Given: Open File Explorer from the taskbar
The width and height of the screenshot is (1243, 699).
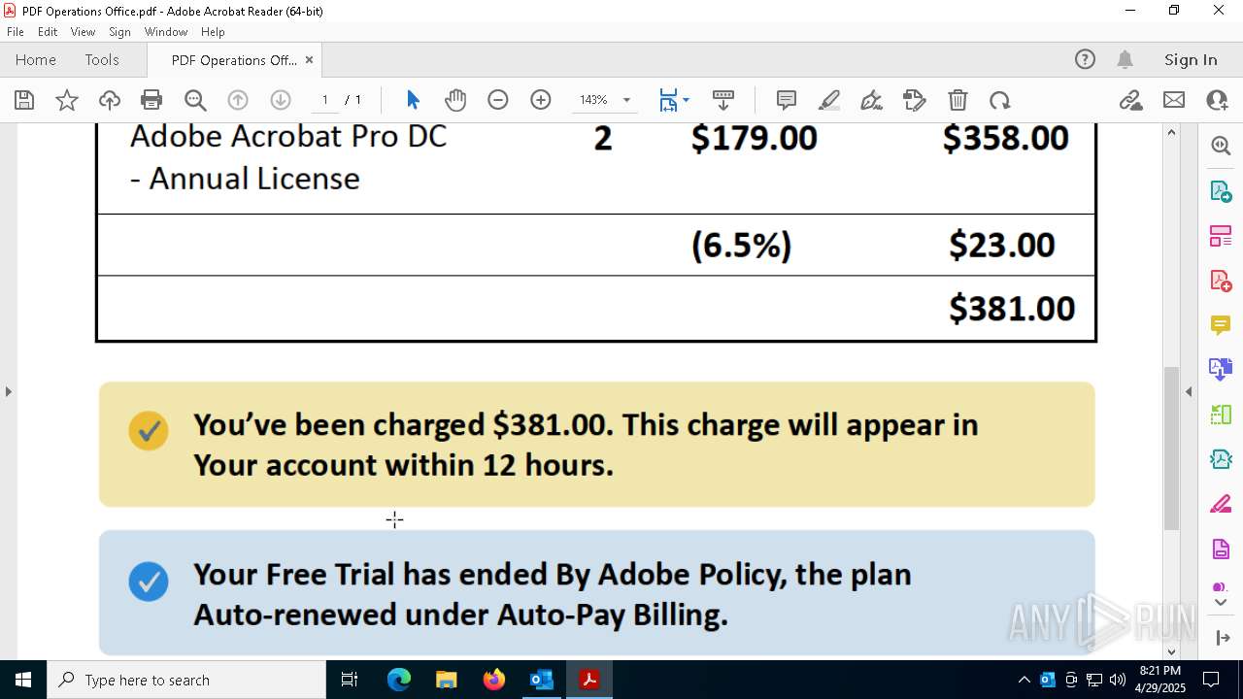Looking at the screenshot, I should pos(446,680).
